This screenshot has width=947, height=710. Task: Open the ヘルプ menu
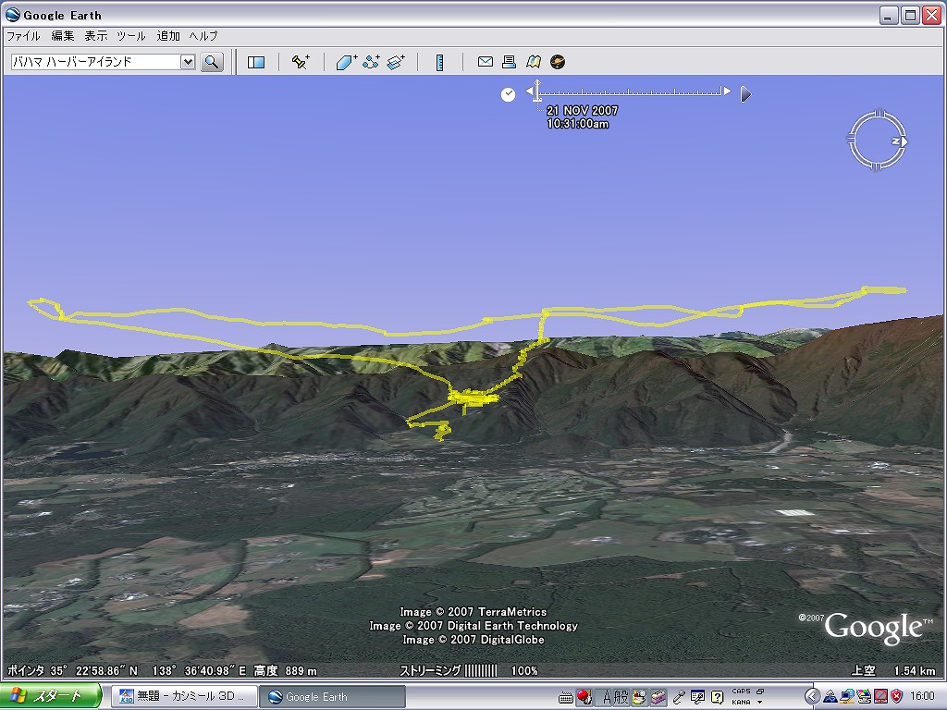(203, 36)
